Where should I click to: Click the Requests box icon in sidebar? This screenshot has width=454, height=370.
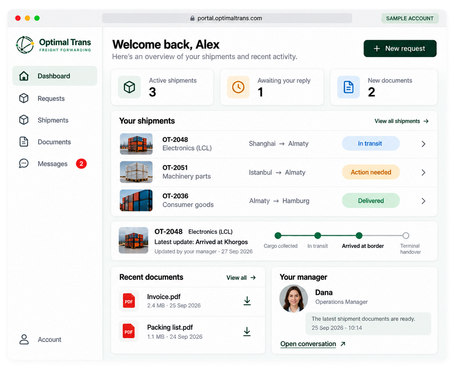tap(24, 98)
